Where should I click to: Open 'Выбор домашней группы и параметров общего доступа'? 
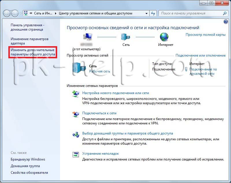[x=128, y=133]
